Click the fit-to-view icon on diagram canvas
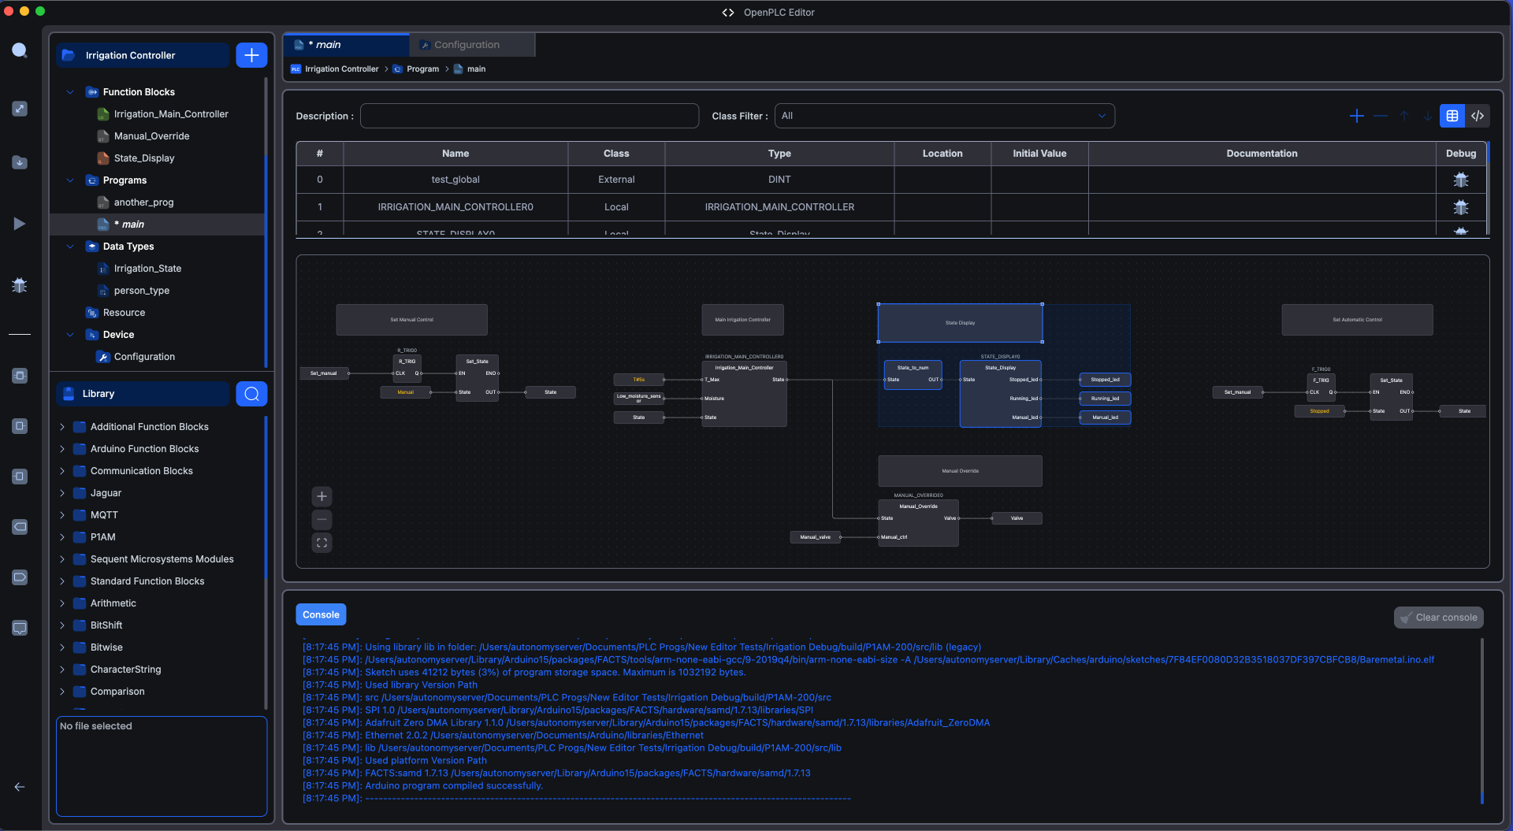This screenshot has height=831, width=1513. [x=322, y=543]
